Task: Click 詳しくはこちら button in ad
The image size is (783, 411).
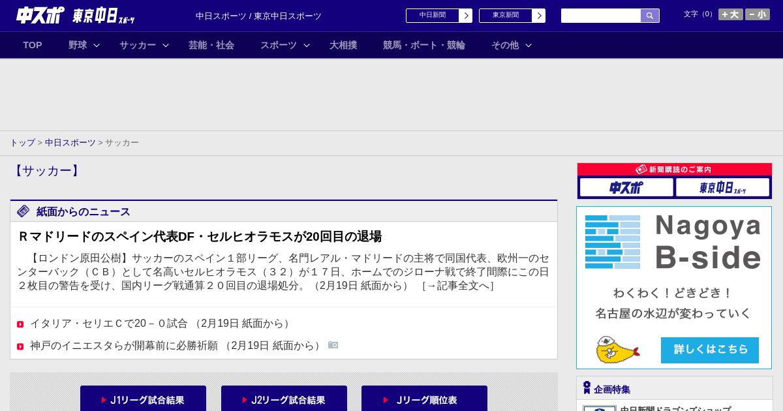Action: [x=710, y=350]
